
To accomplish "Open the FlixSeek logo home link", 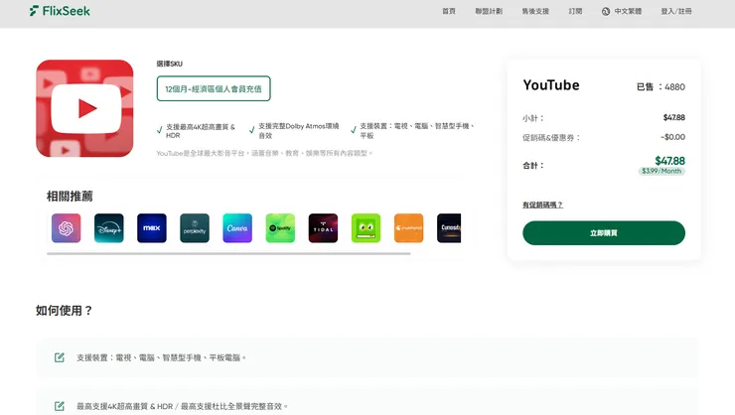I will coord(60,11).
